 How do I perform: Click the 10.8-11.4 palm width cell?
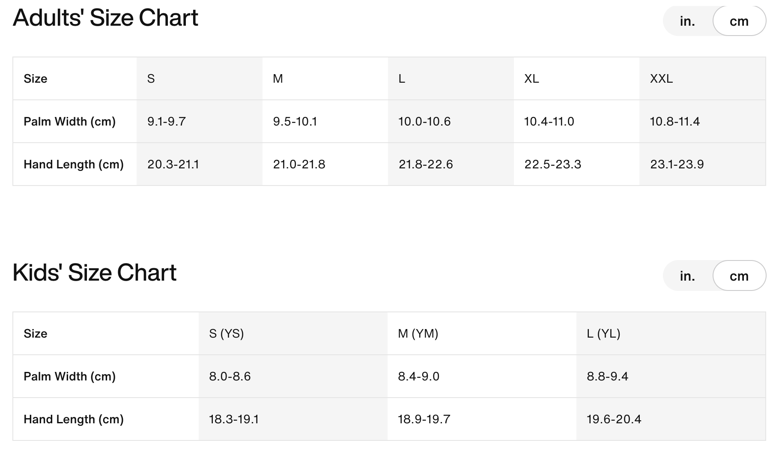(x=675, y=121)
